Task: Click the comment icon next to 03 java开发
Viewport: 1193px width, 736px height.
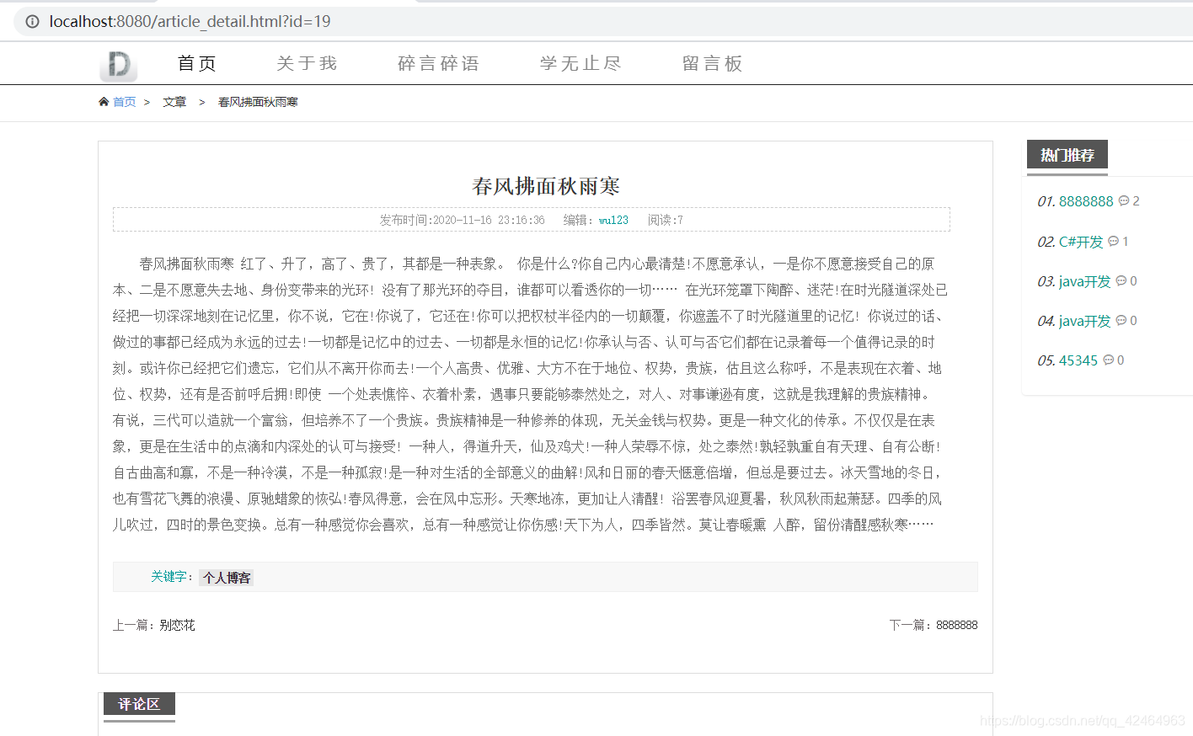Action: click(1121, 280)
